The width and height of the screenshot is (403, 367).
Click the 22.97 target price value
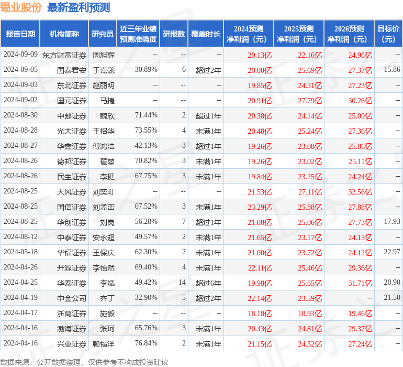point(391,253)
